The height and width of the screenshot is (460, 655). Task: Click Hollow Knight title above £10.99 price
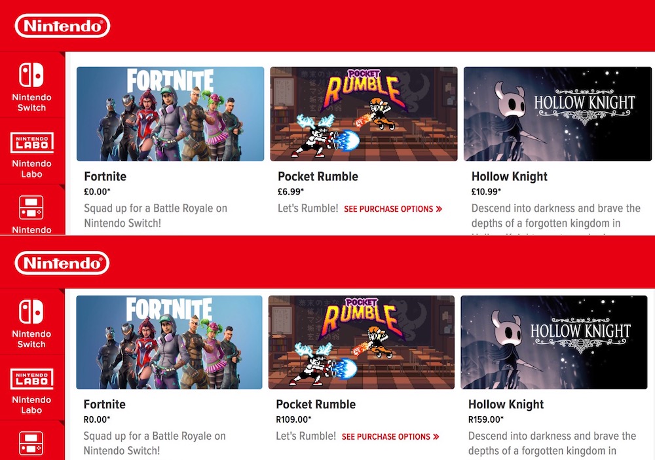pos(509,176)
